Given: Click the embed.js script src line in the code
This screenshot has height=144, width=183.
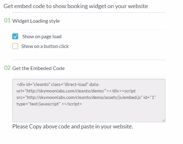Looking at the screenshot, I should (86, 97).
